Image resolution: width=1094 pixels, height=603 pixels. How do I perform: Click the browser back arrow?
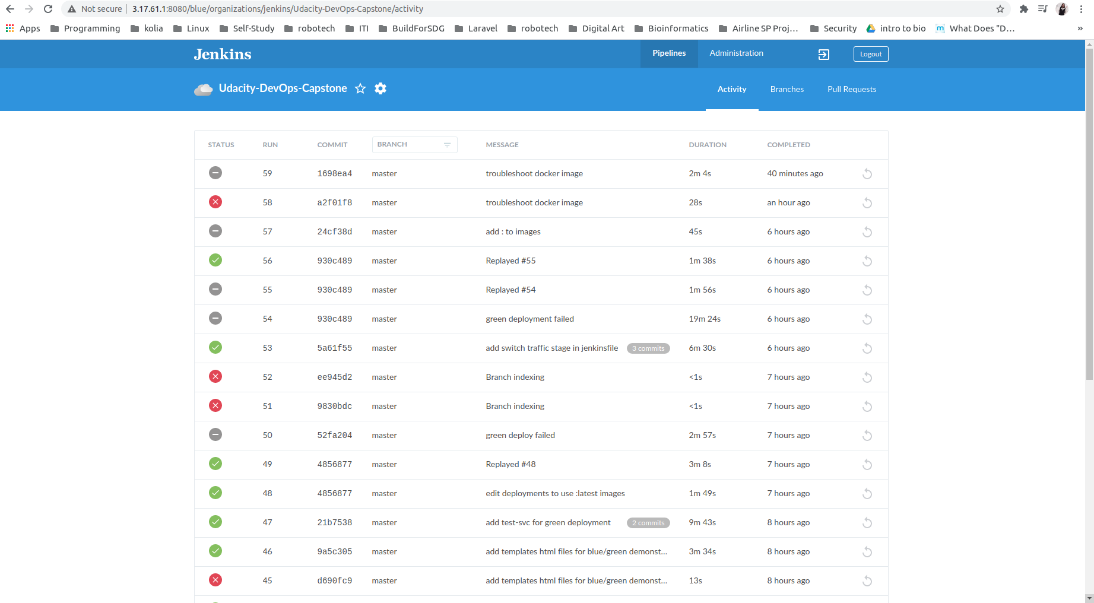pyautogui.click(x=10, y=9)
